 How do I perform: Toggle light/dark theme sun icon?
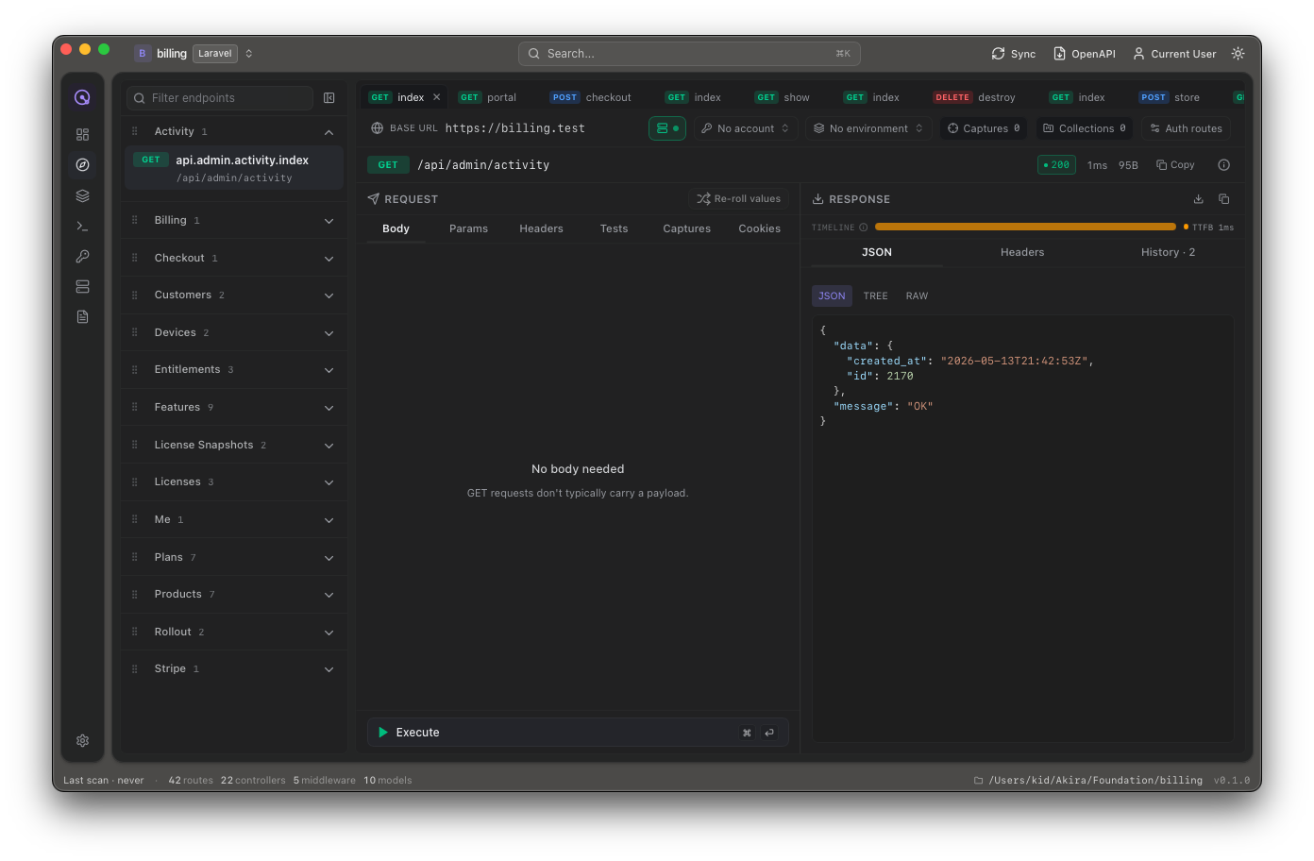pyautogui.click(x=1238, y=54)
